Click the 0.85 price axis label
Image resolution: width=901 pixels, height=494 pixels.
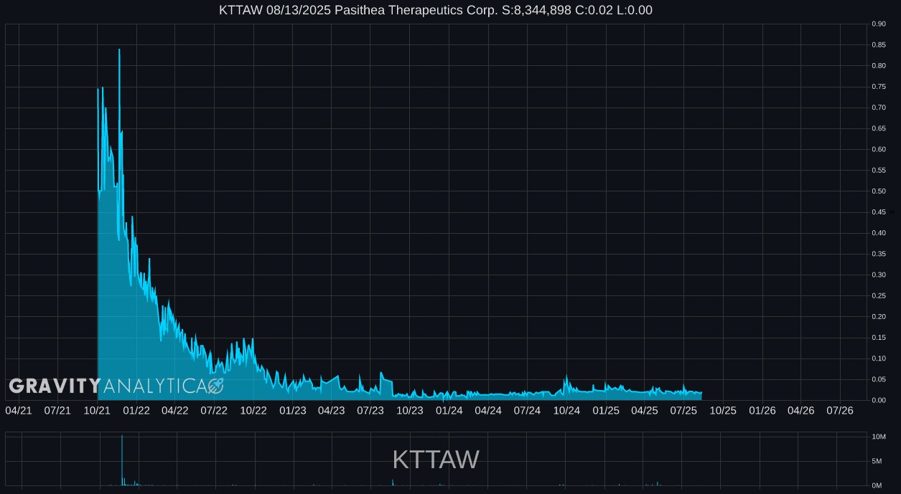879,45
